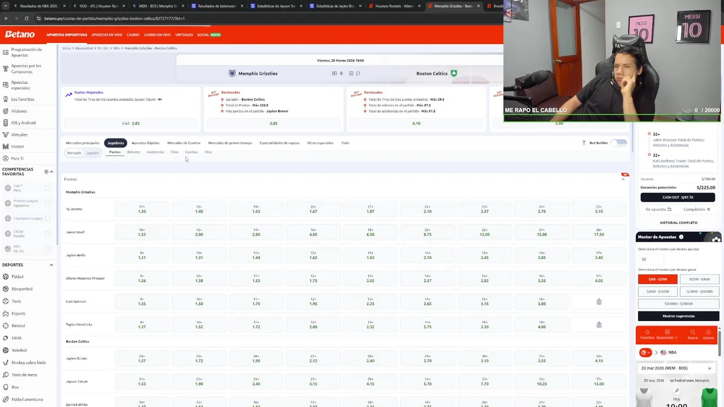Click the Betano logo

click(x=20, y=34)
